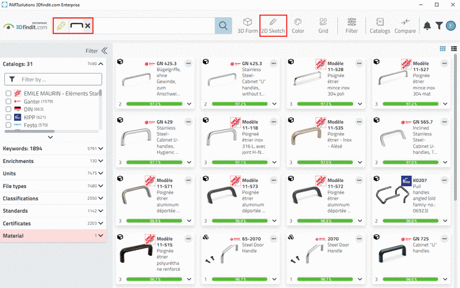Expand the Classifications filter section

[x=101, y=199]
